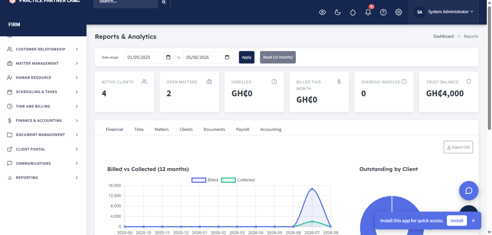Click the Apply button
Image resolution: width=492 pixels, height=235 pixels.
[247, 57]
